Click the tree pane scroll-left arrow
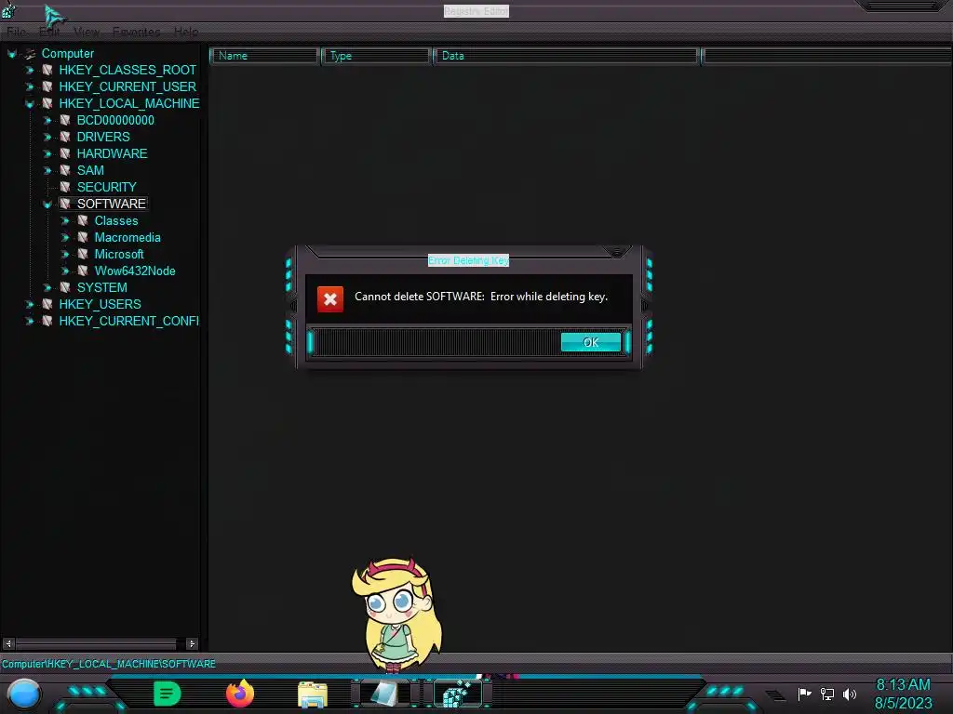This screenshot has height=714, width=953. pos(7,643)
